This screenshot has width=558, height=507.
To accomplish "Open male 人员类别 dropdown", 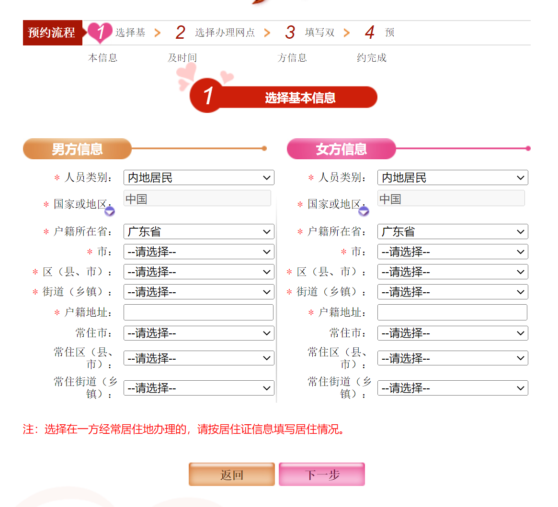I will (x=199, y=177).
